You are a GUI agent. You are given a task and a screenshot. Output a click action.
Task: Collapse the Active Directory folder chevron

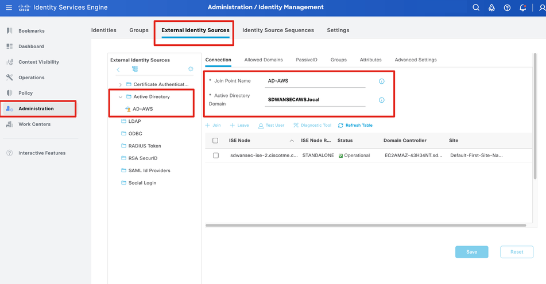(121, 97)
